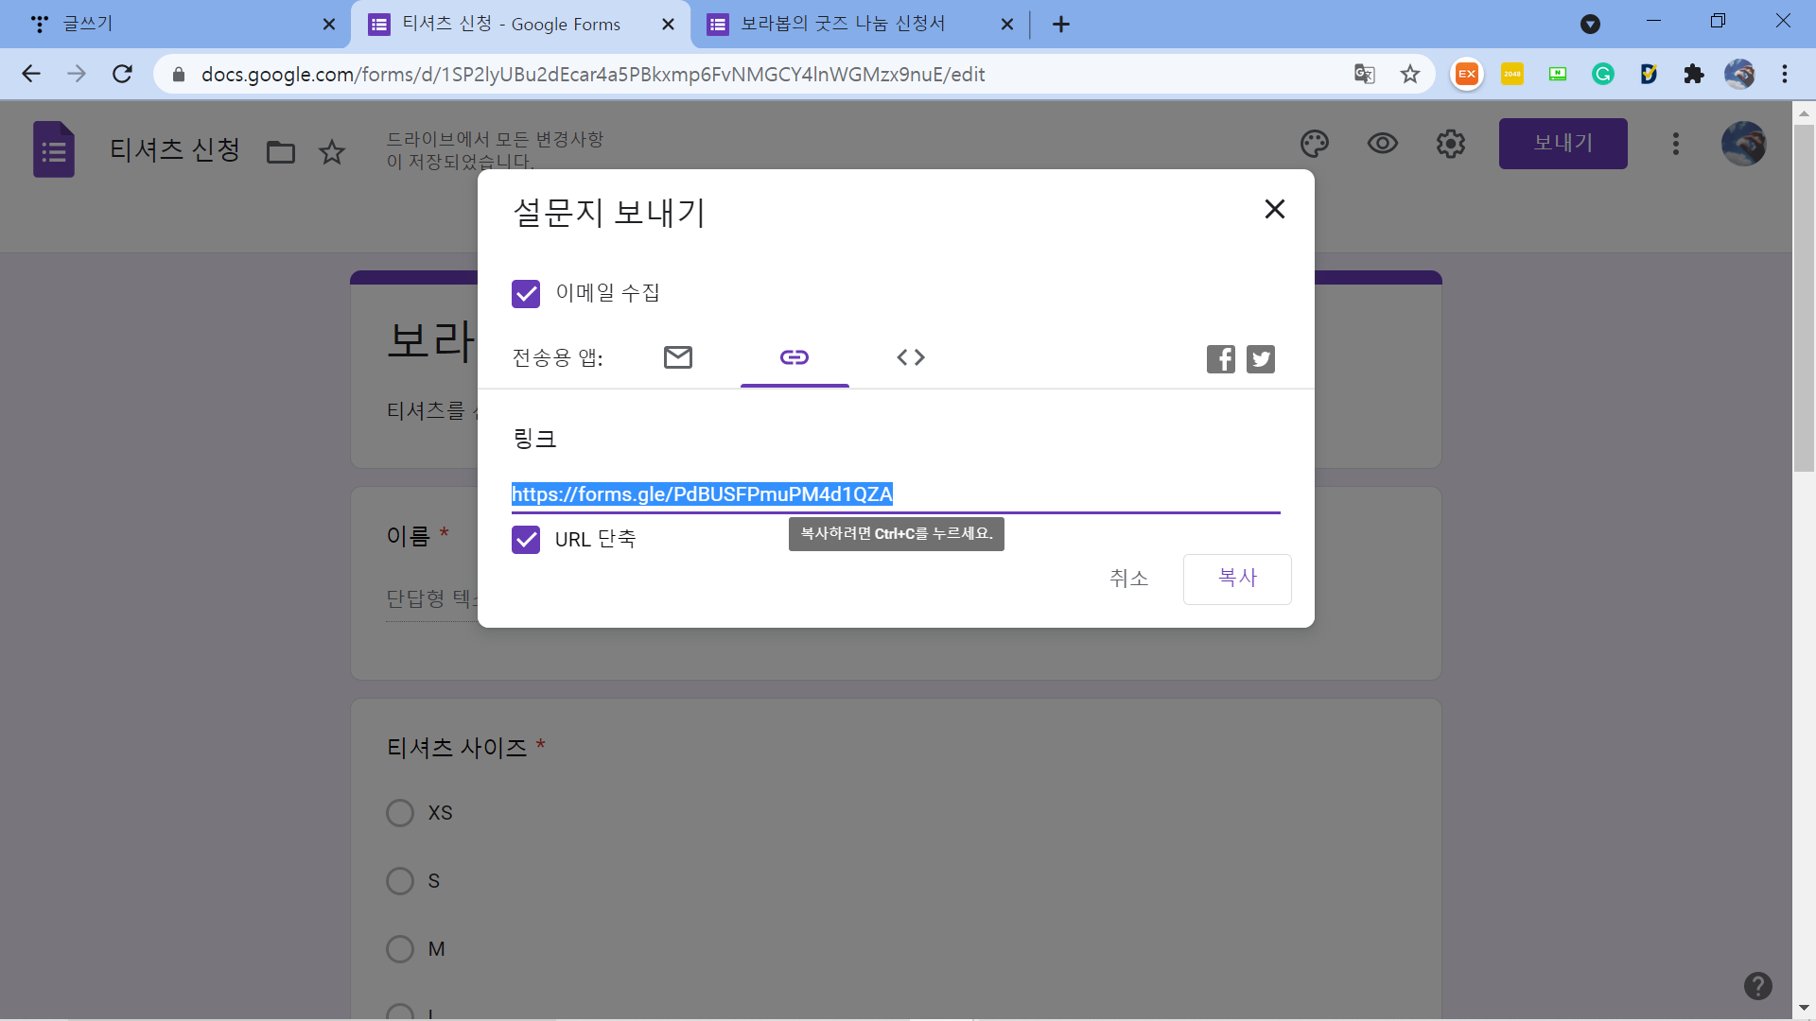This screenshot has width=1816, height=1021.
Task: Open the form preview eye icon
Action: [1382, 144]
